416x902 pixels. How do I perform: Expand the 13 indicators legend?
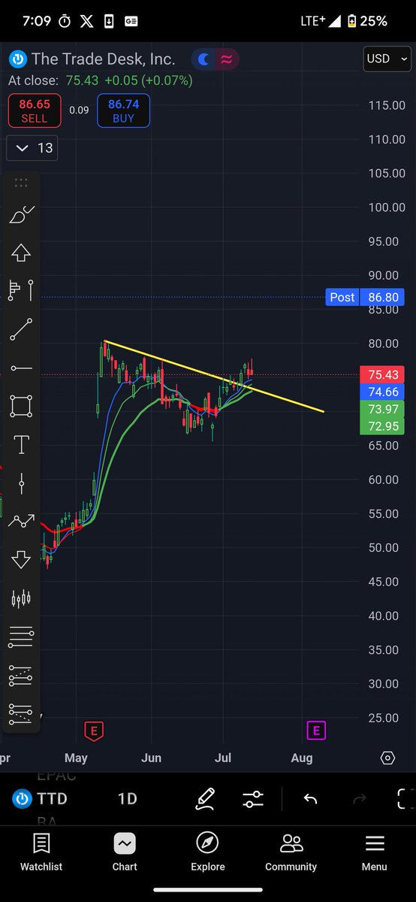click(34, 147)
